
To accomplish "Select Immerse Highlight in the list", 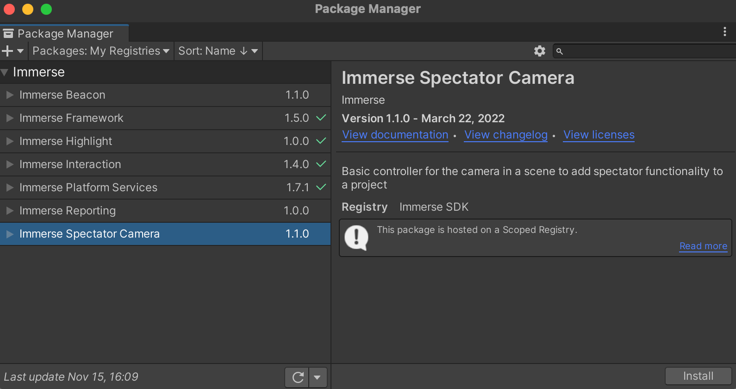I will coord(66,141).
